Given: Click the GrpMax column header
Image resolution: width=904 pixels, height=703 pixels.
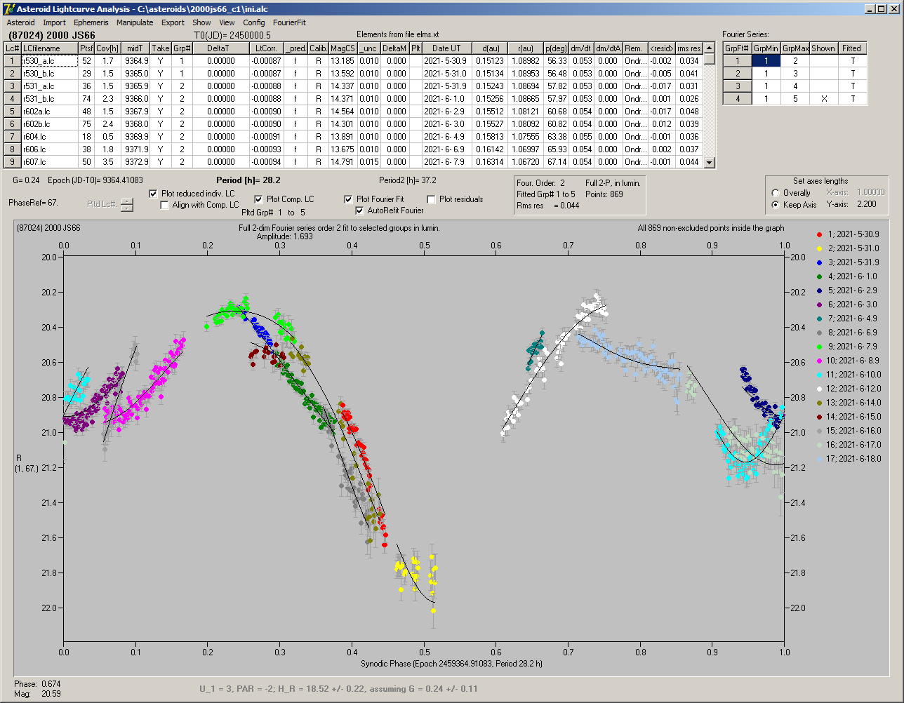Looking at the screenshot, I should [x=795, y=48].
